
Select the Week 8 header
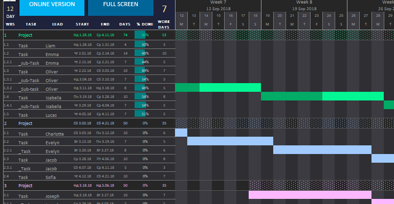(304, 3)
